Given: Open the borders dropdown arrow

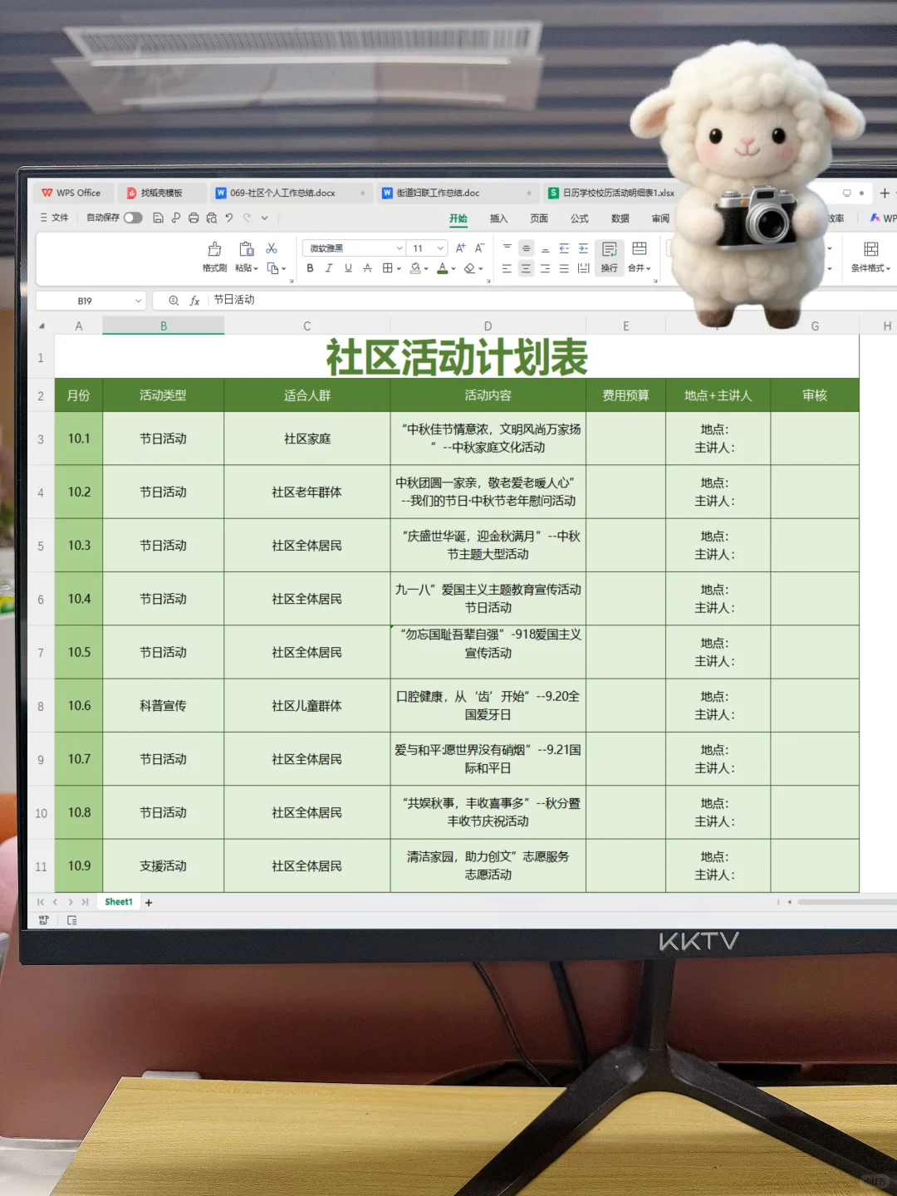Looking at the screenshot, I should pyautogui.click(x=399, y=269).
